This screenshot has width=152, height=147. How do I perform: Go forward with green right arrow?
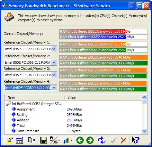point(90,140)
